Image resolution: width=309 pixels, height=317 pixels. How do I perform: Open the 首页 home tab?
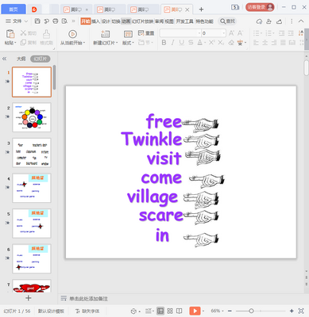[x=14, y=10]
